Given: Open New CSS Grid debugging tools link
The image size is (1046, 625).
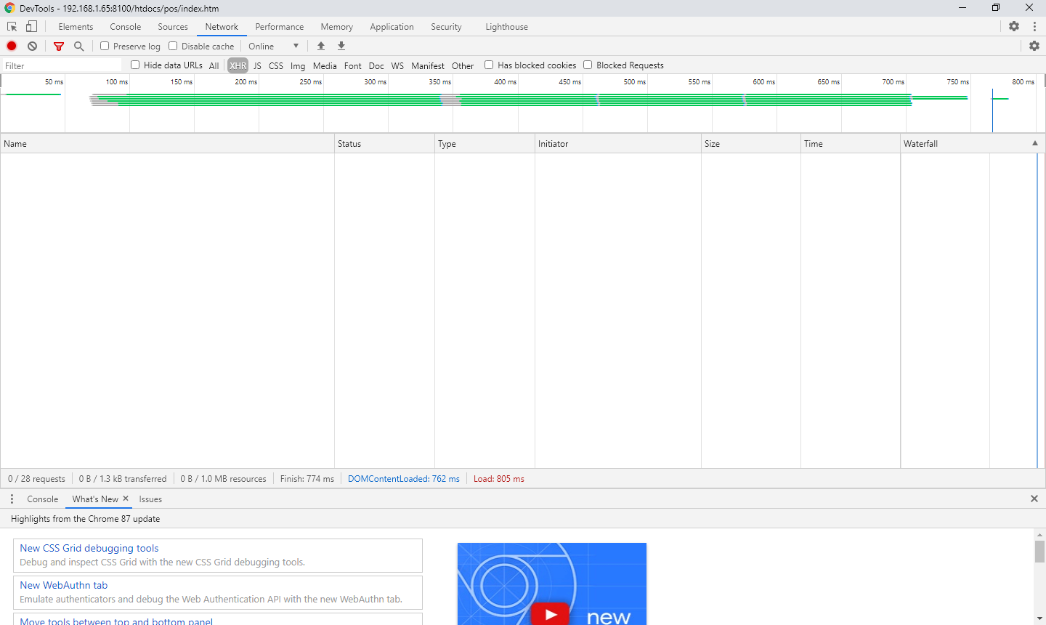Looking at the screenshot, I should coord(89,548).
